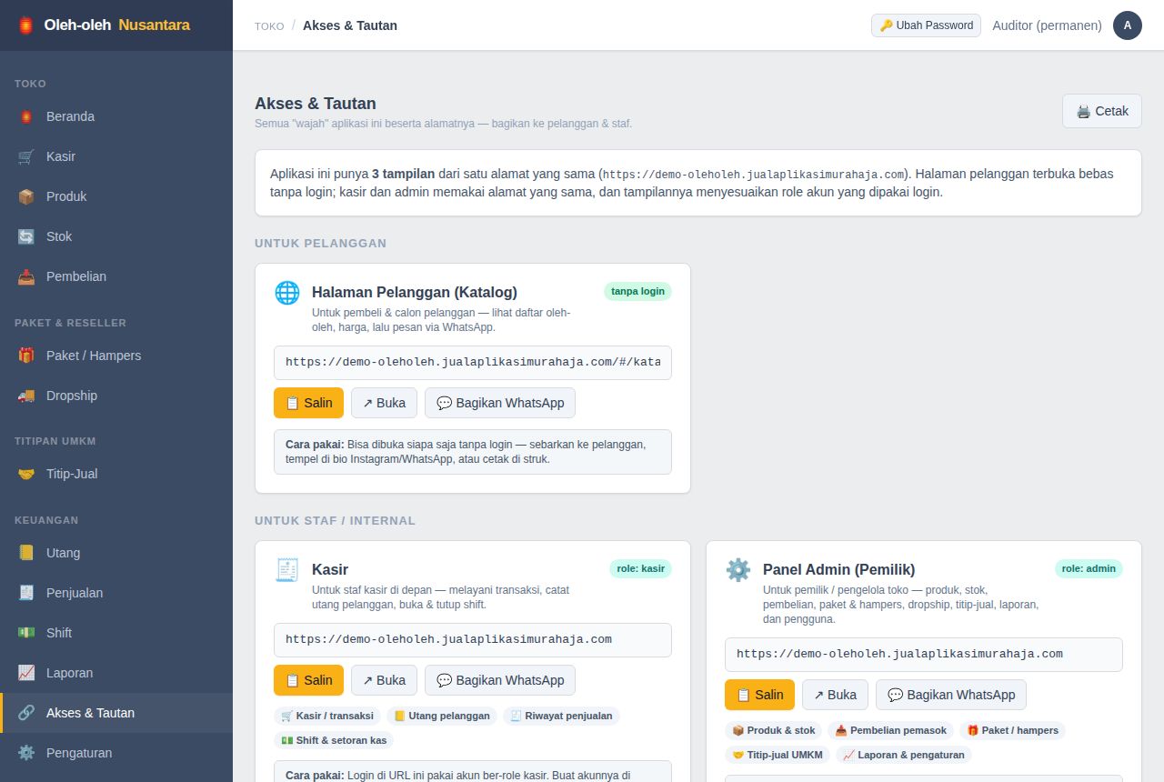Screen dimensions: 1164x782
Task: Click the Titip-Jual handshake icon
Action: (26, 474)
